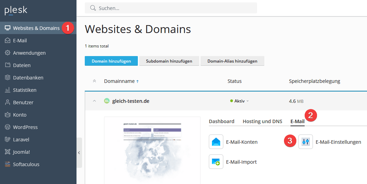Click the Datenbanken stack icon in sidebar
This screenshot has height=184, width=367.
pyautogui.click(x=8, y=78)
